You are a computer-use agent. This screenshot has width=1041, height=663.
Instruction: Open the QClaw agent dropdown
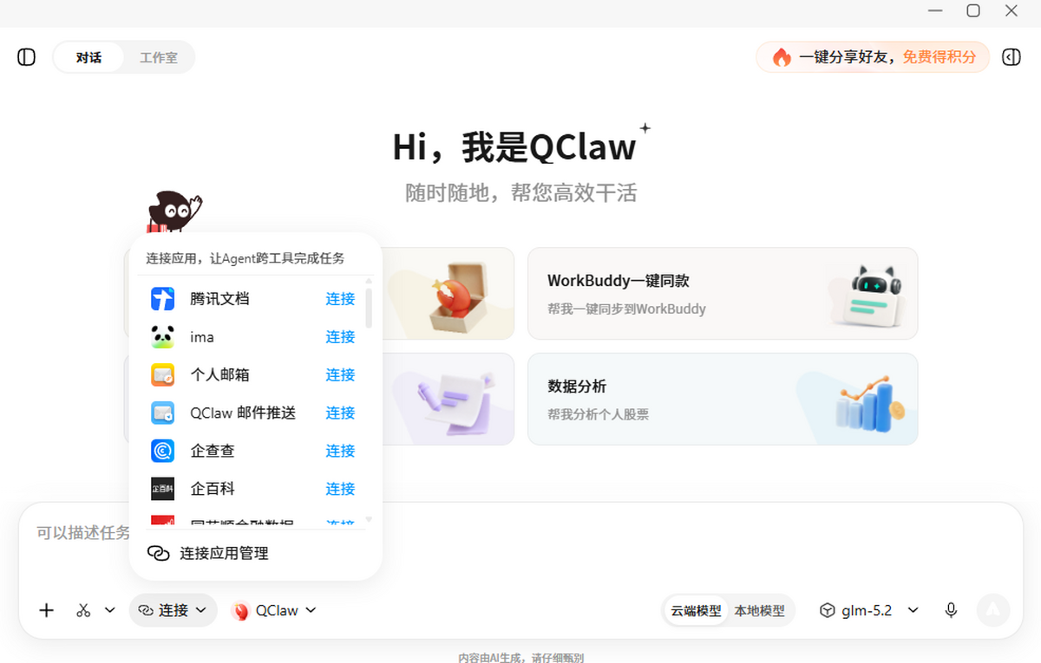(273, 610)
